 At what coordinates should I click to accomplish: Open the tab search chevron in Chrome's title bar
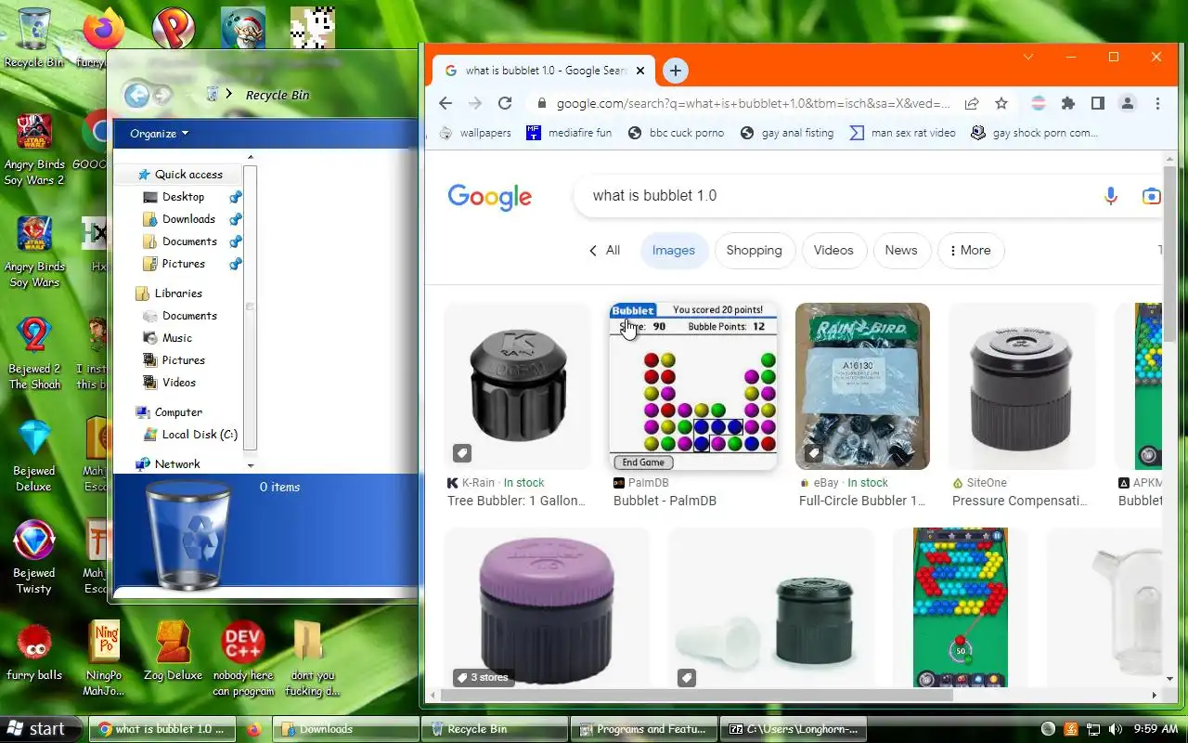pyautogui.click(x=1028, y=57)
